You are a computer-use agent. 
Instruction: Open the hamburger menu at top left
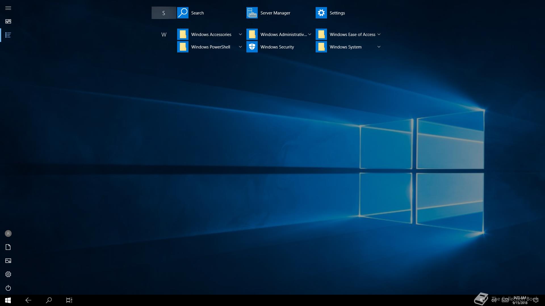pos(8,8)
